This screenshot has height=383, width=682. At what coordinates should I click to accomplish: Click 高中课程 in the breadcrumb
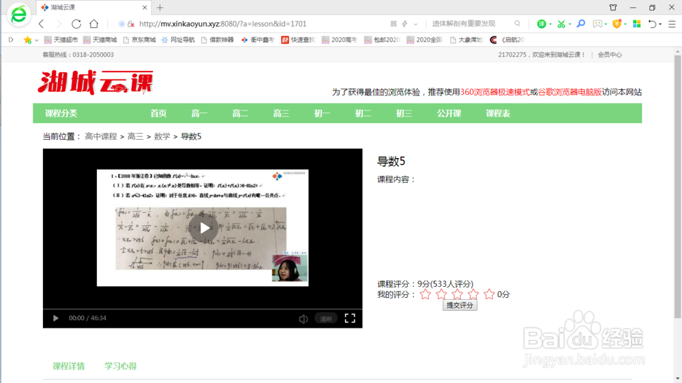tap(101, 136)
